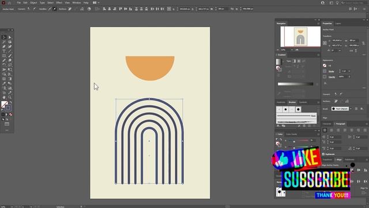Open the Window menu
The width and height of the screenshot is (369, 208).
[77, 2]
